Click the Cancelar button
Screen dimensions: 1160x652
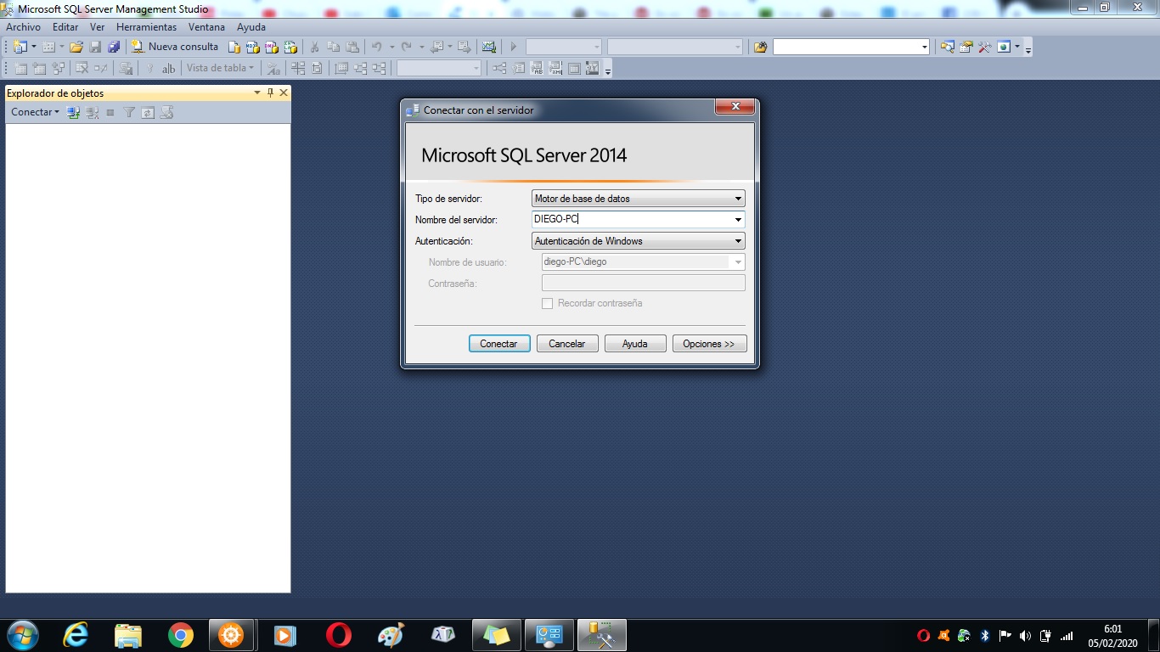[567, 344]
